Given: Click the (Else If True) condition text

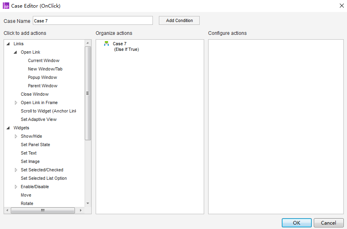Looking at the screenshot, I should 126,50.
